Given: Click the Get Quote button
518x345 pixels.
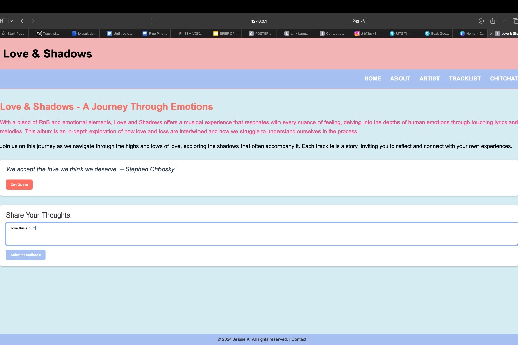Looking at the screenshot, I should click(19, 184).
